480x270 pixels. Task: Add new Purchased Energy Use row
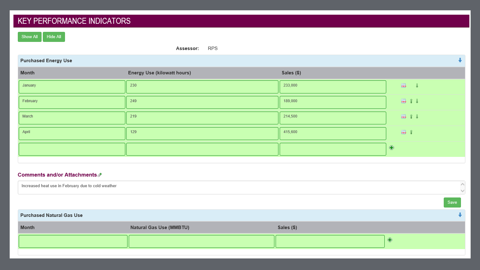[392, 147]
